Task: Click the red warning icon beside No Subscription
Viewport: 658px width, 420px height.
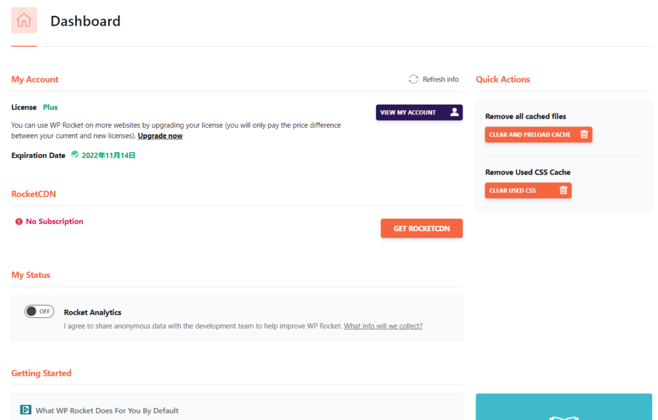Action: 19,222
